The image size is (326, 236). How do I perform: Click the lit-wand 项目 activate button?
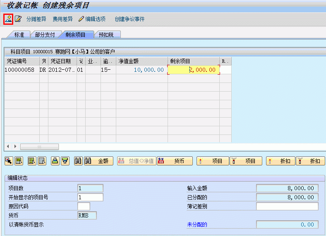[213, 161]
